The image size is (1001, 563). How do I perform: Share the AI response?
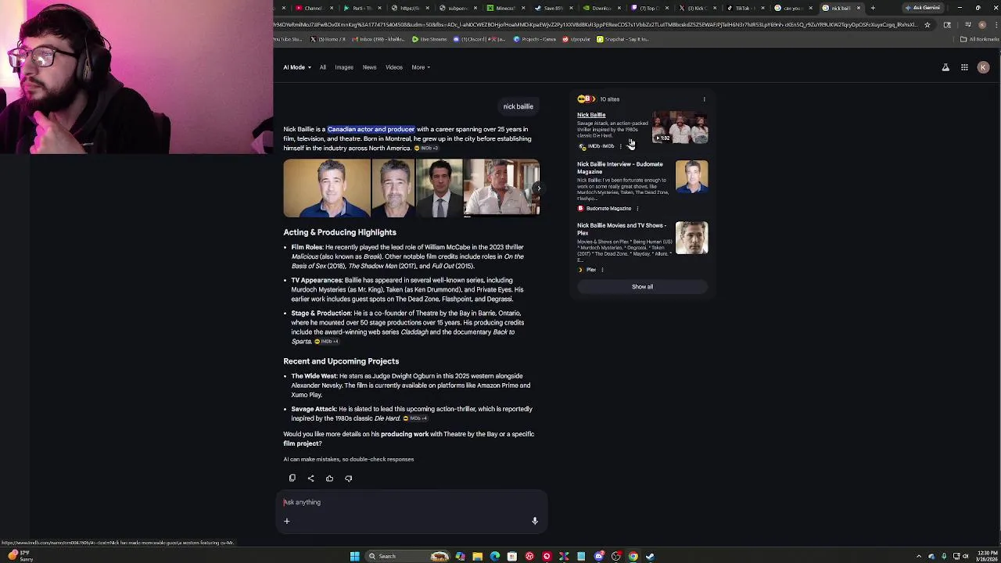click(310, 478)
